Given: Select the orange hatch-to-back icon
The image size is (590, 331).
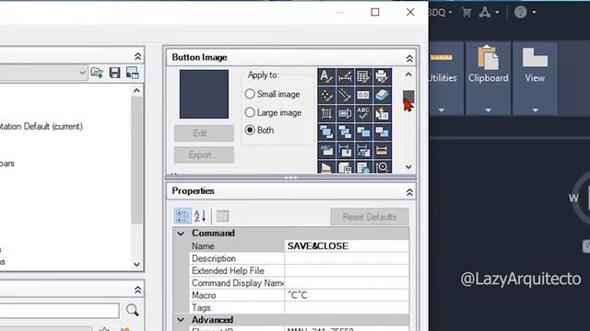Looking at the screenshot, I should [382, 150].
